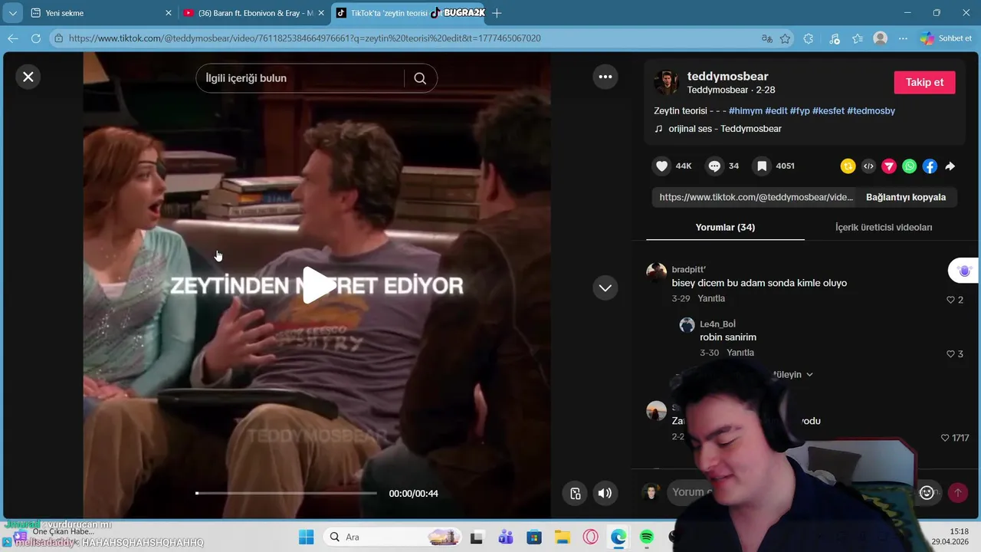The height and width of the screenshot is (552, 981).
Task: Open media control music note icon
Action: pos(835,38)
